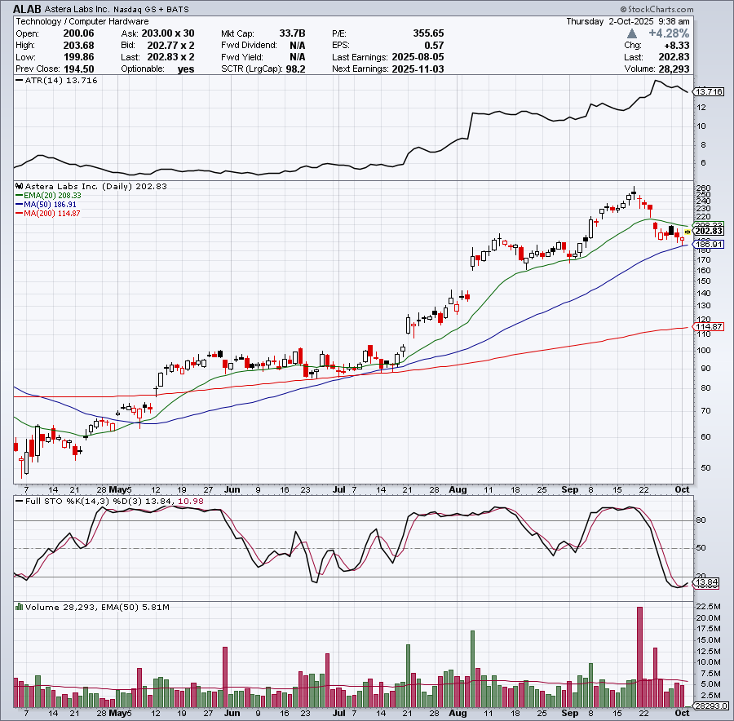Click the 28293.0 volume axis tag
The image size is (734, 721).
[710, 706]
